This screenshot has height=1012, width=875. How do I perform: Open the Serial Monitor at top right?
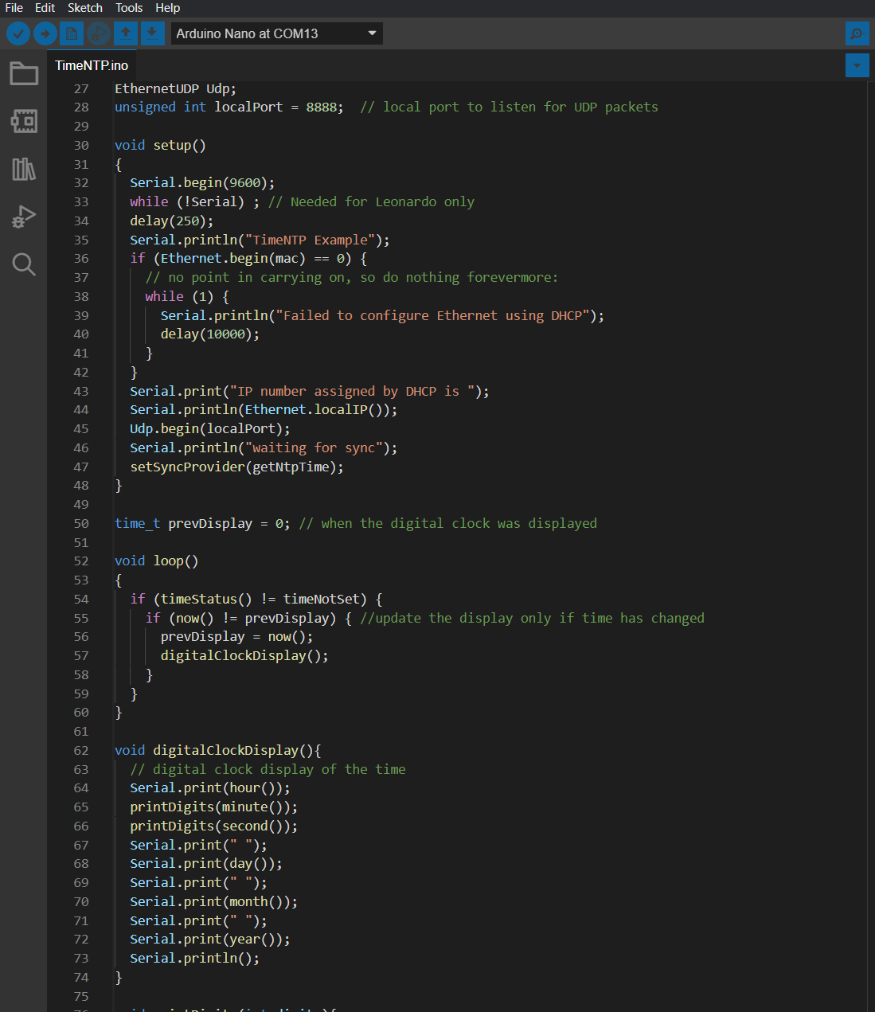(x=857, y=33)
